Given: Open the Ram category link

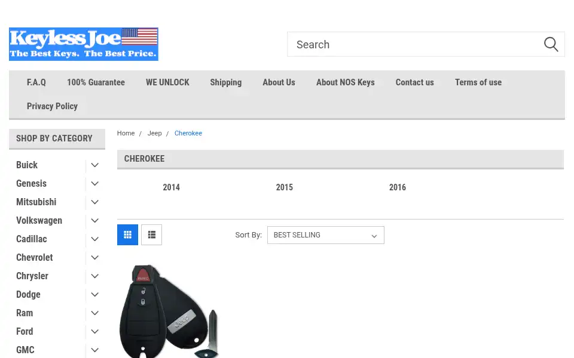Looking at the screenshot, I should [25, 313].
